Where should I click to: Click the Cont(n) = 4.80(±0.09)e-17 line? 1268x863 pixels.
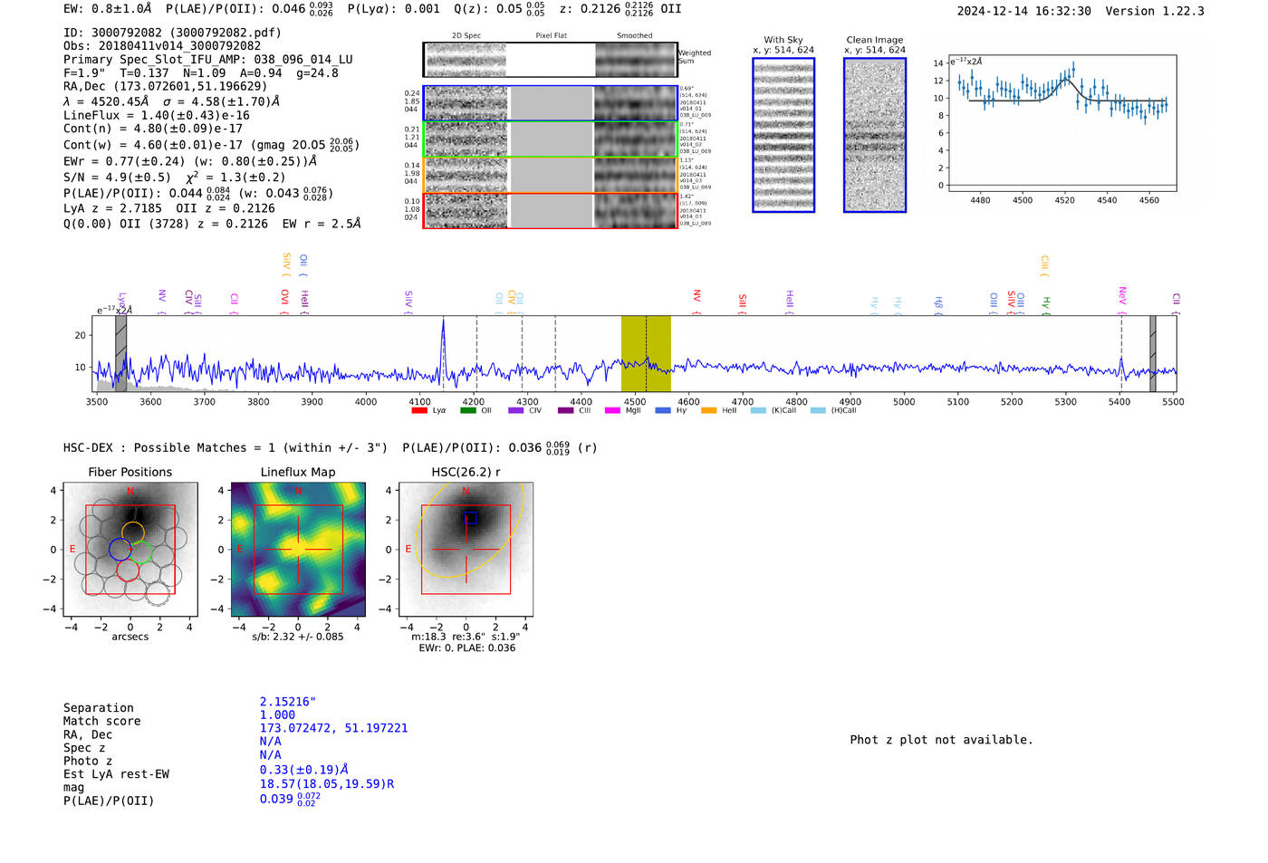tap(153, 129)
